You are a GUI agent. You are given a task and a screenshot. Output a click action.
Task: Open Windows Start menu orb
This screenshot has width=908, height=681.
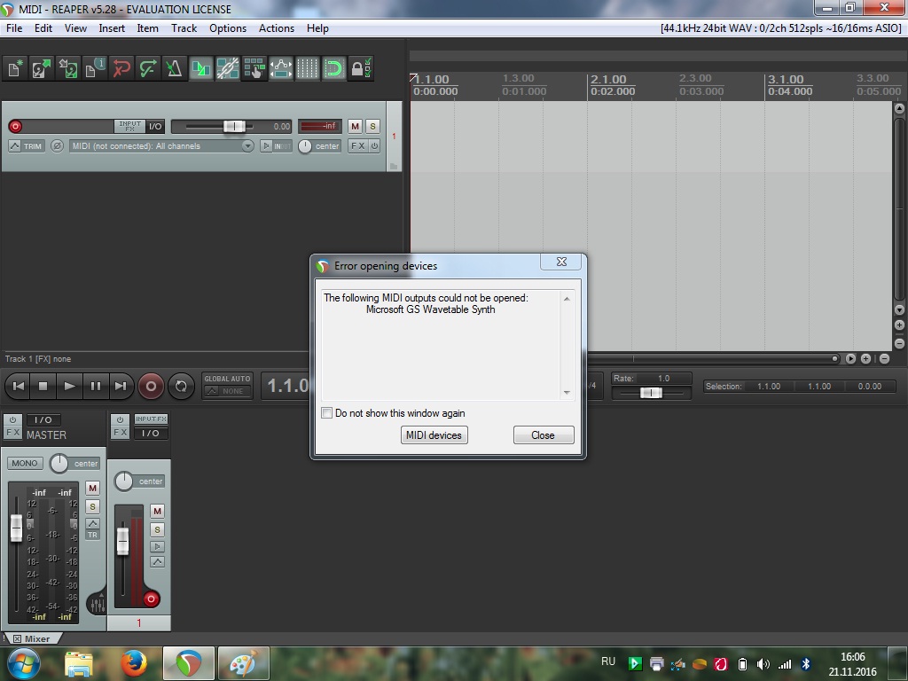click(23, 663)
